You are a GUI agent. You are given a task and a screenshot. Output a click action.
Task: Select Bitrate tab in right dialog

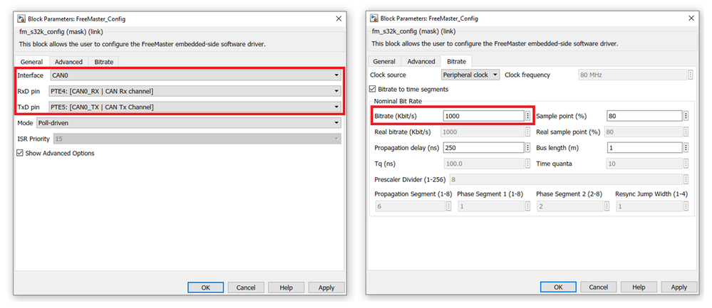point(456,61)
